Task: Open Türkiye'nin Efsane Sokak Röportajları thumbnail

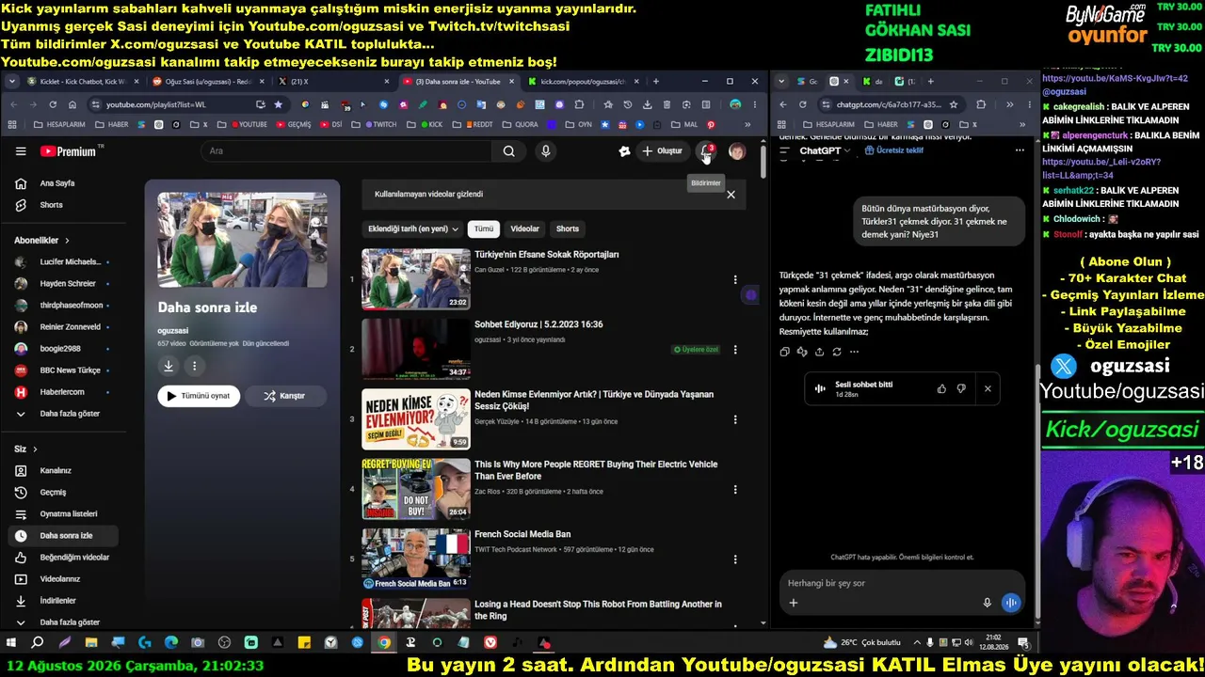Action: tap(416, 279)
